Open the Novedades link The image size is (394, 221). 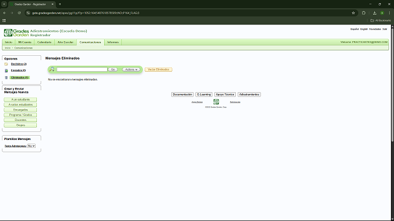(375, 29)
